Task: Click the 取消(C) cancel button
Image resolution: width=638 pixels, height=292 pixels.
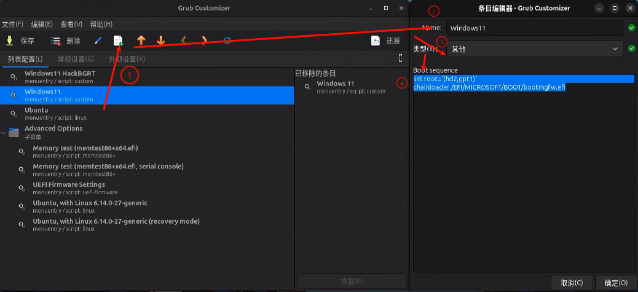Action: 572,283
